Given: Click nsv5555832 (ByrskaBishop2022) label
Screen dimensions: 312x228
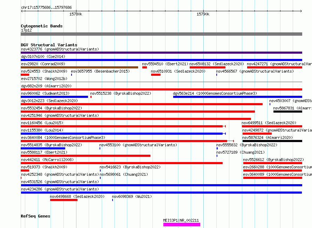Looking at the screenshot, I should 247,145.
